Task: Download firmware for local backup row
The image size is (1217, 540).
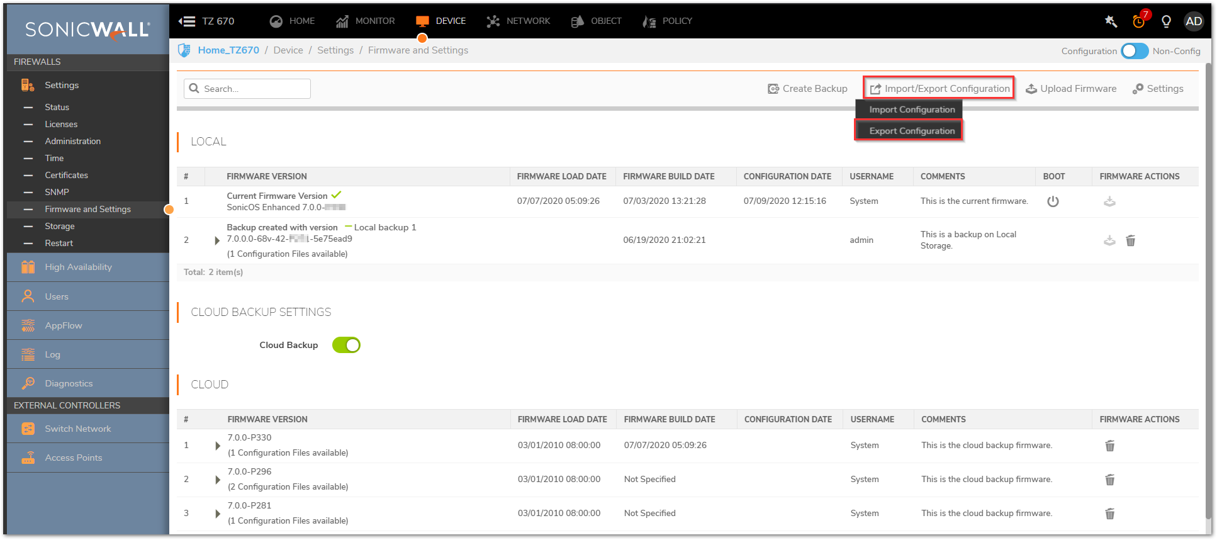Action: [1109, 240]
